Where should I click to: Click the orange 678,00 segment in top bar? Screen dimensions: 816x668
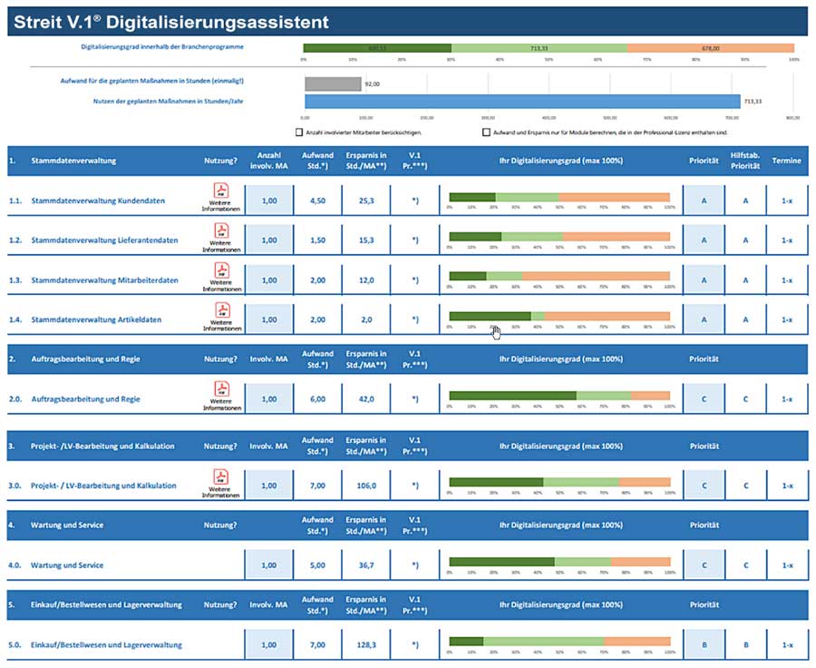coord(711,48)
